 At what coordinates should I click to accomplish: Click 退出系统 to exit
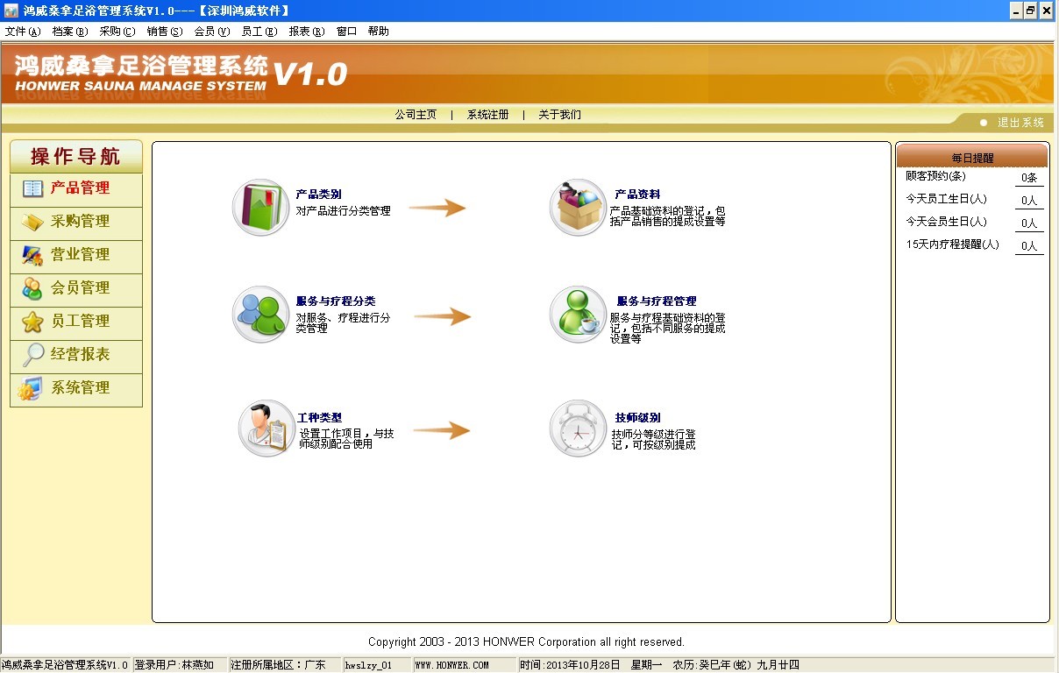(x=1020, y=123)
